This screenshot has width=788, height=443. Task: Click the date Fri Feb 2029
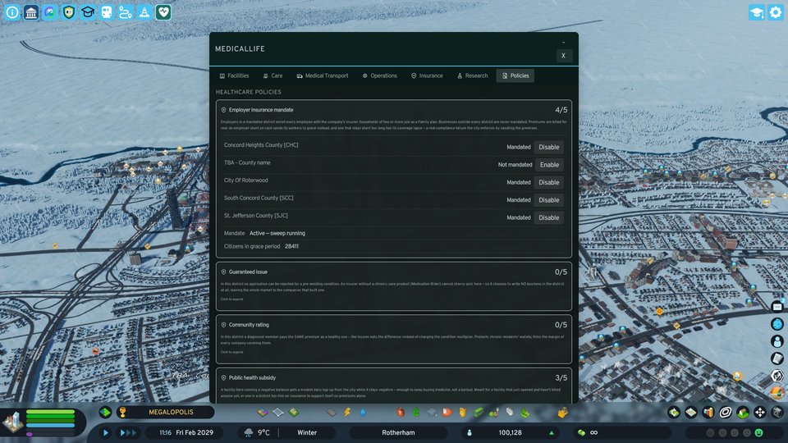click(x=195, y=432)
